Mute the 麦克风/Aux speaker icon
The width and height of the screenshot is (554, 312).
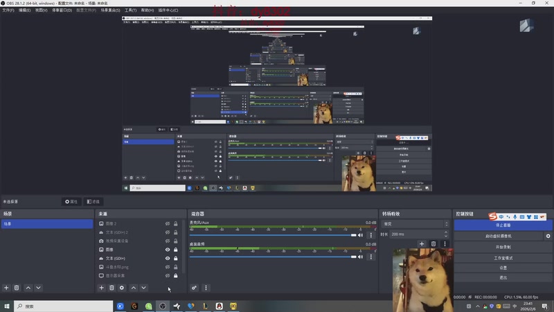(x=360, y=235)
